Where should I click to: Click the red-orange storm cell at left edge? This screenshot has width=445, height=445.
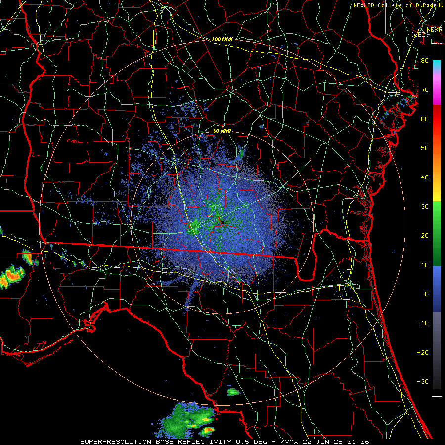(11, 277)
